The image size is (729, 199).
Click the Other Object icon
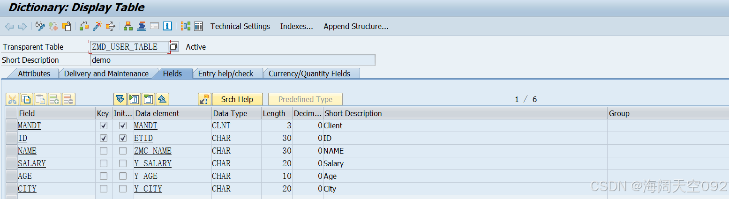click(67, 26)
